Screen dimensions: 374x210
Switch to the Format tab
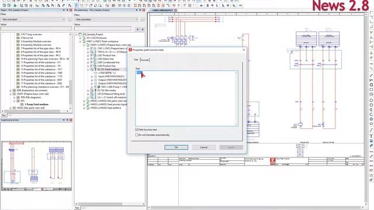[x=144, y=60]
